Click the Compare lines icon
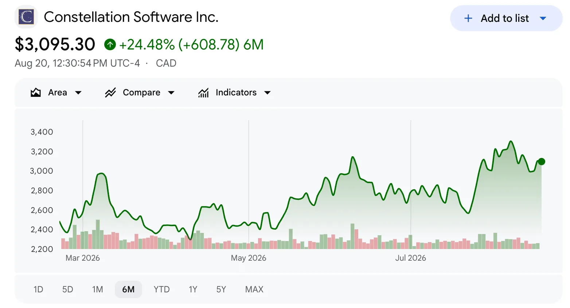 click(x=110, y=92)
